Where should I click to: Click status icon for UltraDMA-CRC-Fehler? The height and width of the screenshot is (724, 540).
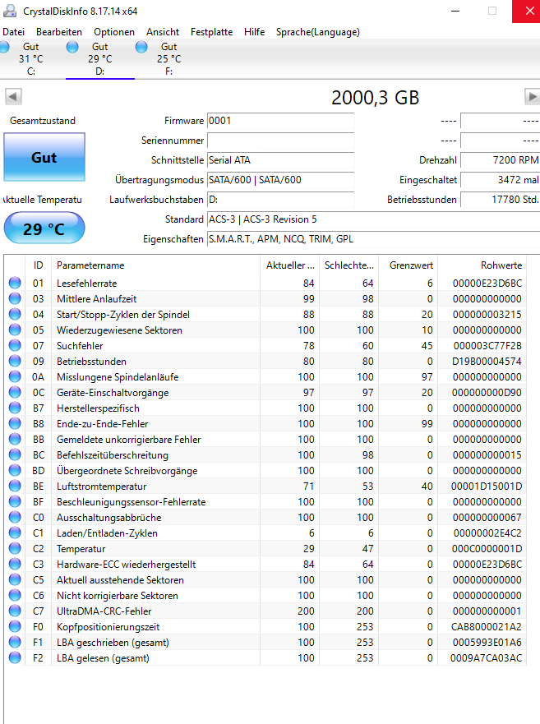[15, 611]
